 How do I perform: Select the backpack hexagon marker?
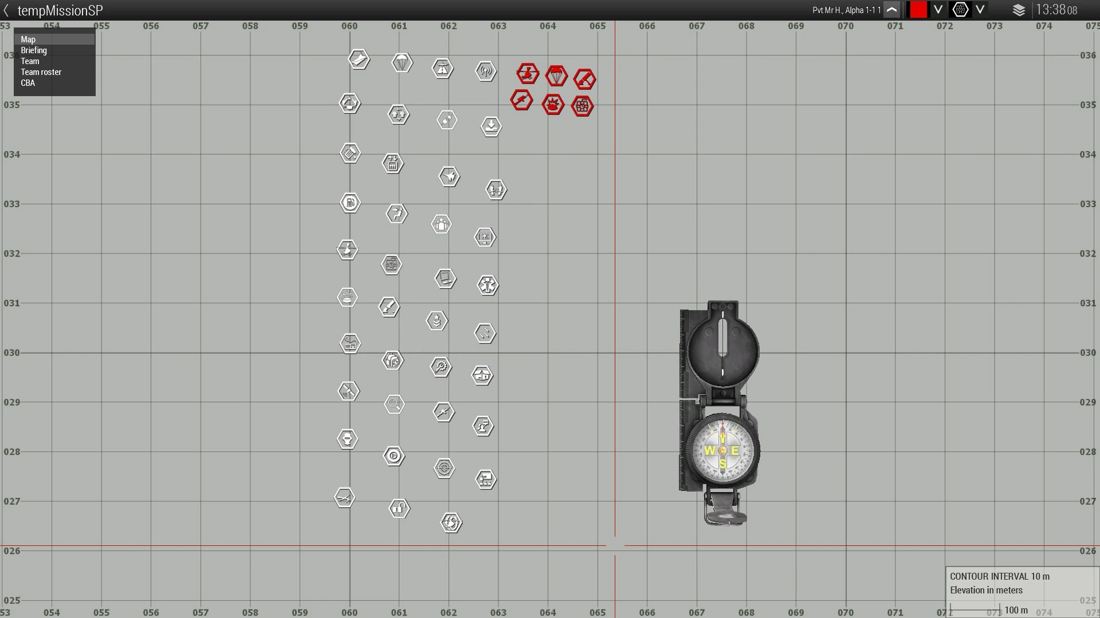392,360
